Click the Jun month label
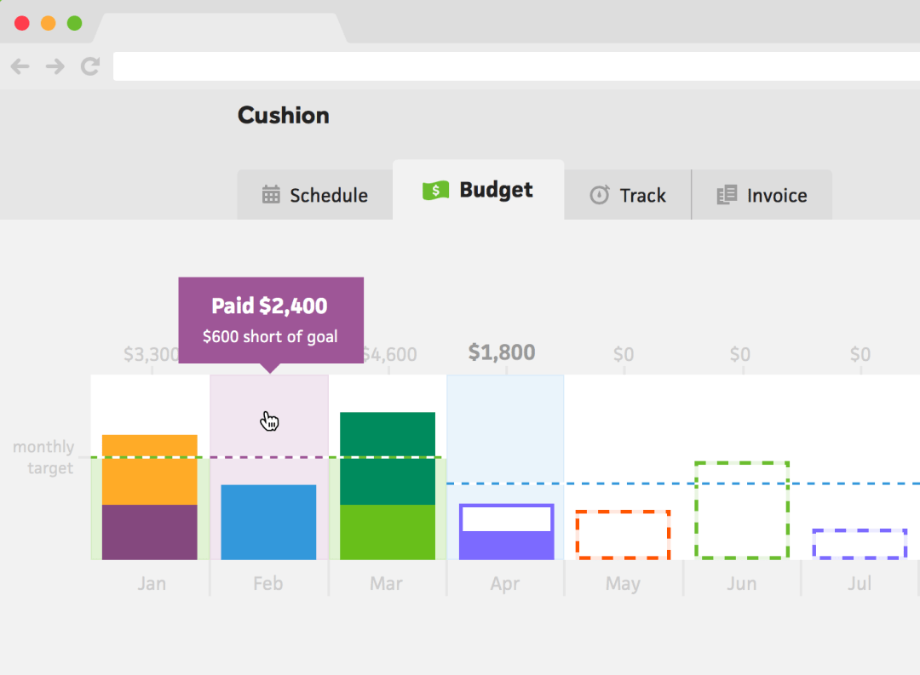Screen dimensions: 920x675 click(x=742, y=584)
